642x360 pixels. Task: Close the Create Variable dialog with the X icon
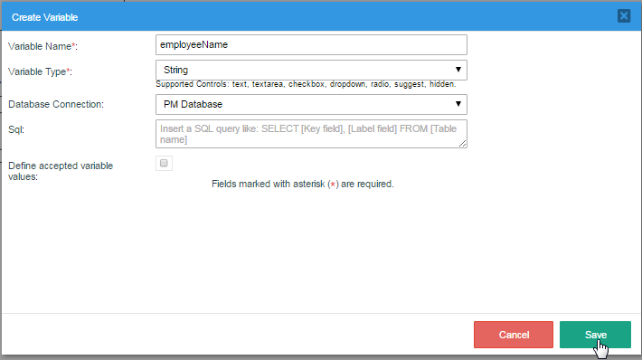[x=624, y=16]
